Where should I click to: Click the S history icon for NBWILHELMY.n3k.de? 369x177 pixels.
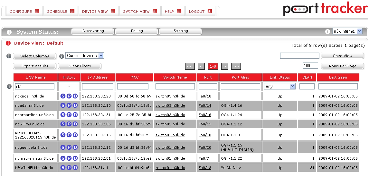point(63,168)
